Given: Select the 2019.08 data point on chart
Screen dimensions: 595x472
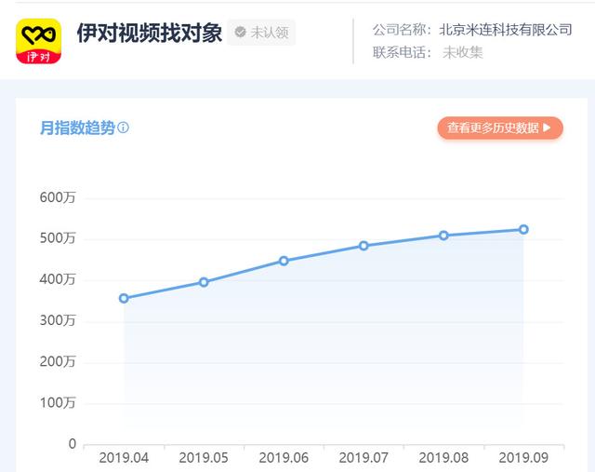Looking at the screenshot, I should pos(443,236).
